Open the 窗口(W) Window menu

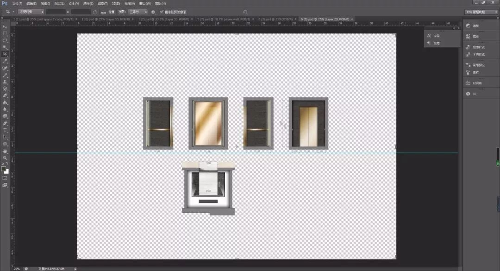[x=145, y=4]
